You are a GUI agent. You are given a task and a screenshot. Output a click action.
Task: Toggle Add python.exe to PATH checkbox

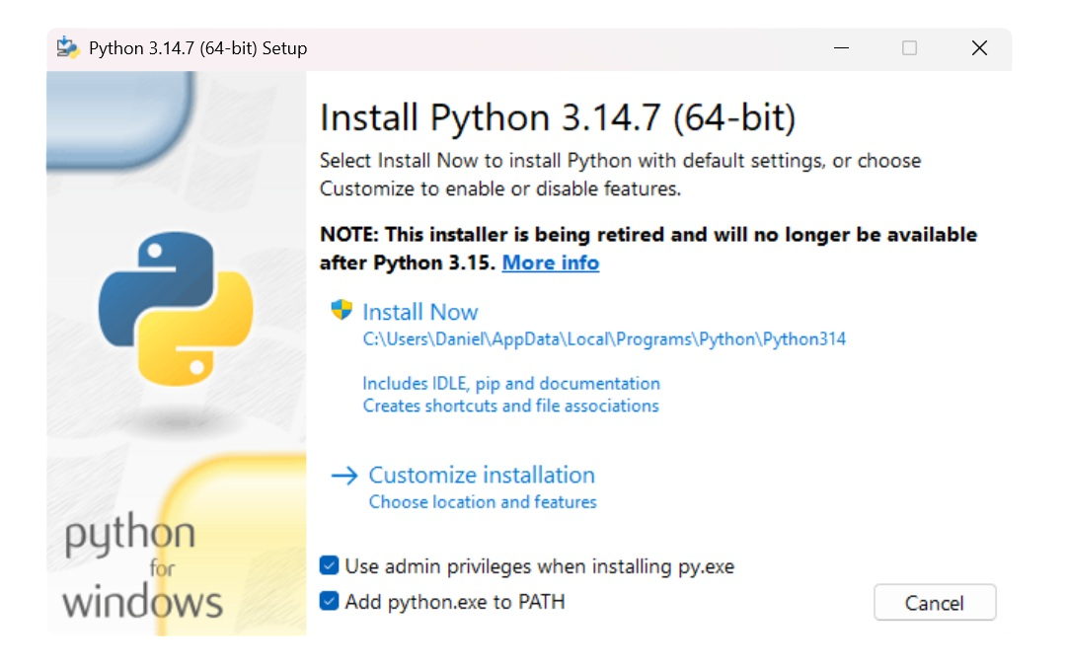tap(329, 601)
